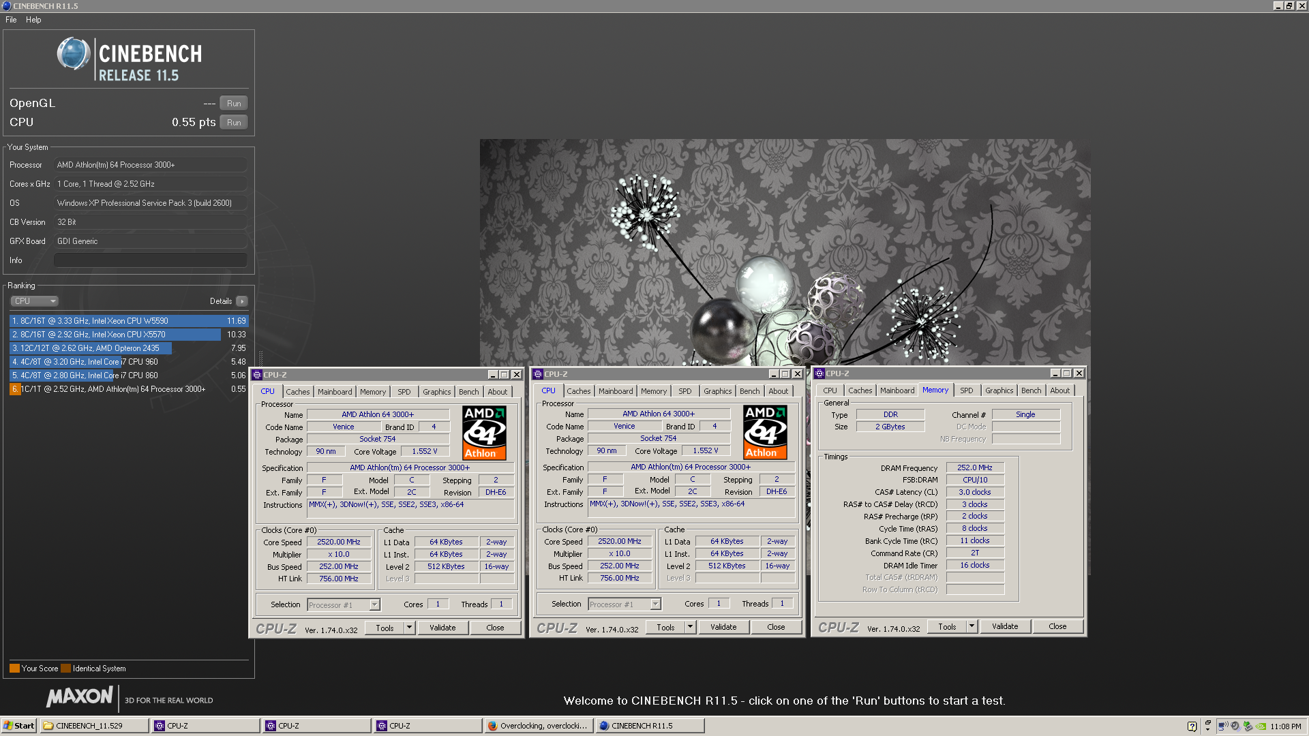Open Graphics tab in middle CPU-Z
The image size is (1309, 736).
(x=718, y=391)
